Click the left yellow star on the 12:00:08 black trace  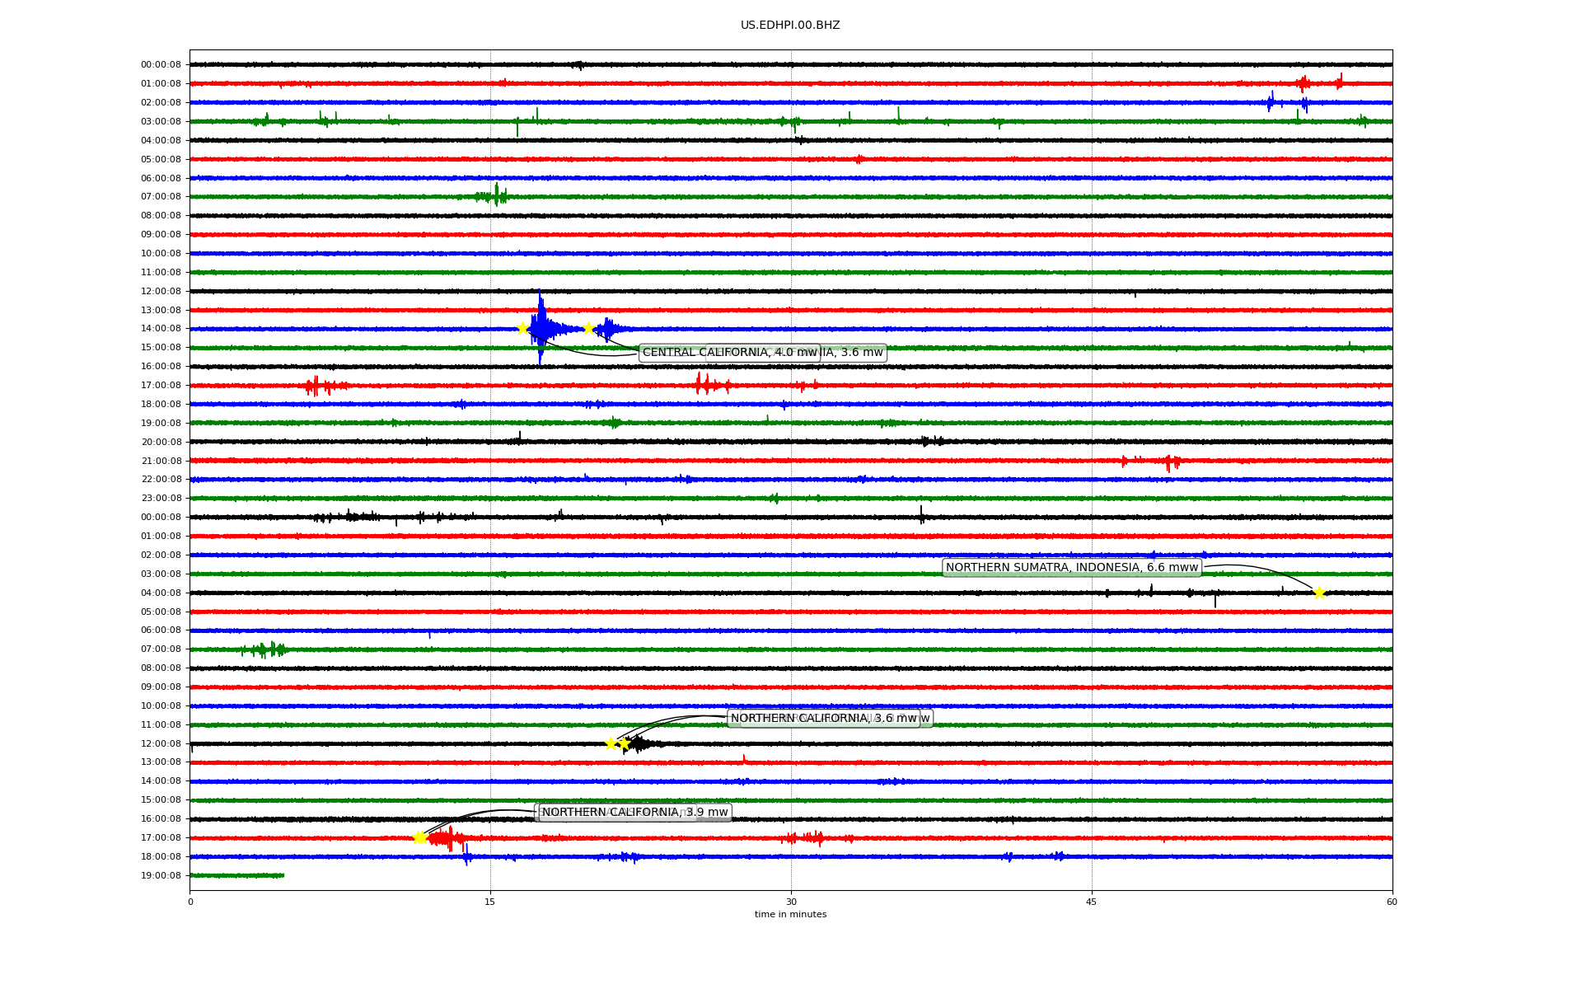(x=611, y=743)
